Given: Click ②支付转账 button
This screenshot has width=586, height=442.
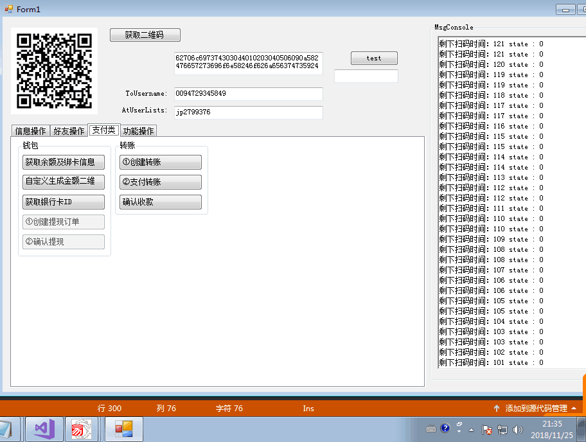Looking at the screenshot, I should (161, 182).
